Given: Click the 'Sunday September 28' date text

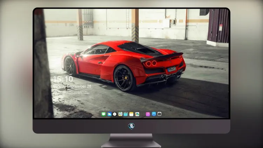Looking at the screenshot, I should tap(72, 86).
